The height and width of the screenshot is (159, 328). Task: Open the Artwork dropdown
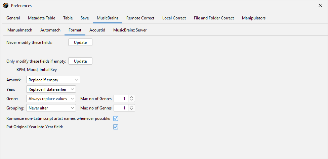[53, 80]
